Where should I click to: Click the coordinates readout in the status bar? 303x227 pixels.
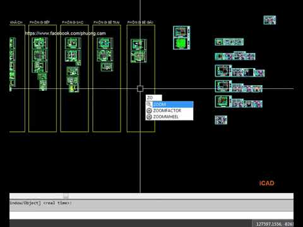coord(275,224)
